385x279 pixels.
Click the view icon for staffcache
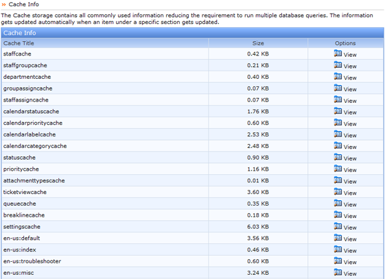coord(338,53)
